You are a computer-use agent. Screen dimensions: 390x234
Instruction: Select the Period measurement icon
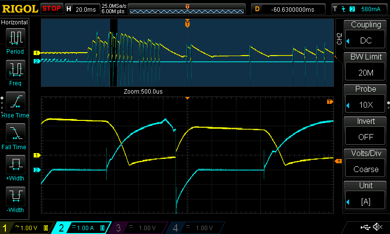pos(15,40)
